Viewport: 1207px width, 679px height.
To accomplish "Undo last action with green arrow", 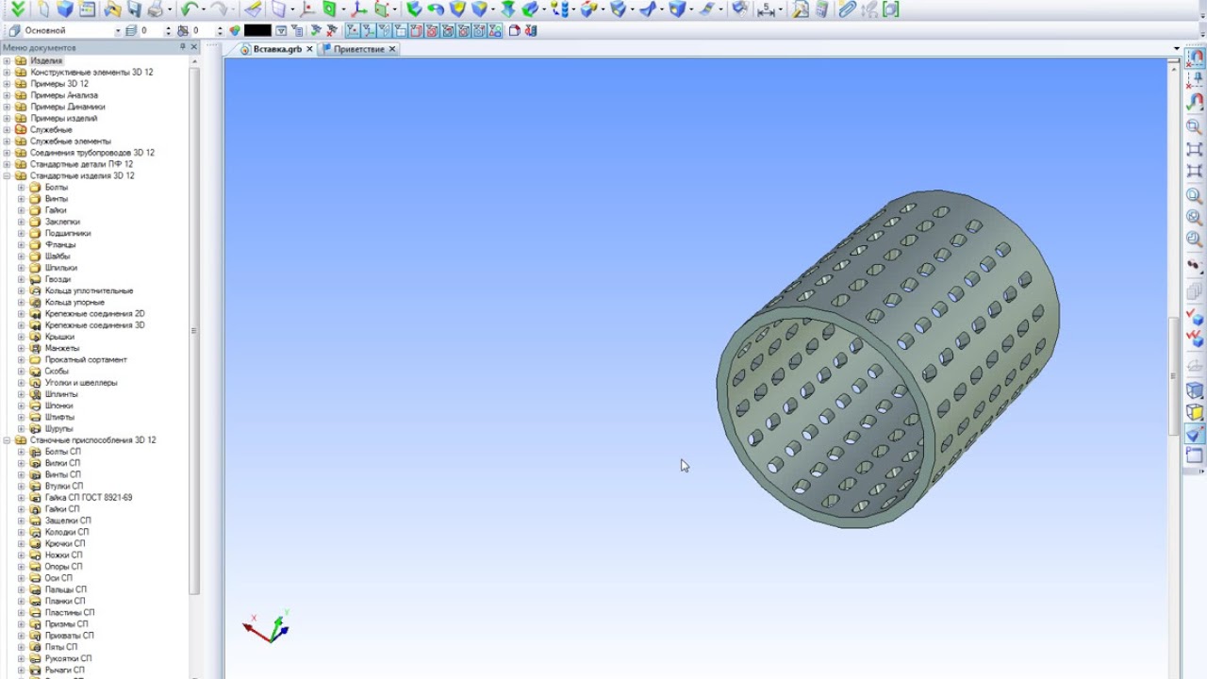I will coord(189,9).
